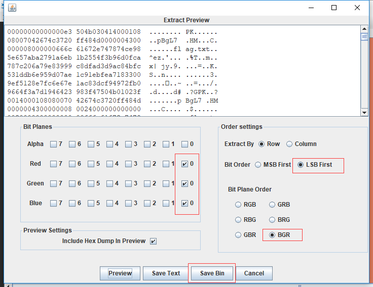Enable Alpha bit plane 0 checkbox
Screen dimensions: 373x287
(185, 144)
